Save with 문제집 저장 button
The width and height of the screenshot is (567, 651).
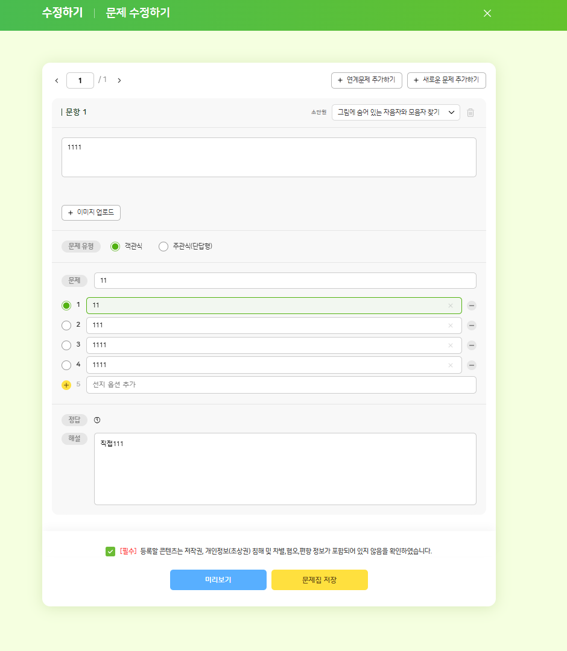pyautogui.click(x=320, y=580)
